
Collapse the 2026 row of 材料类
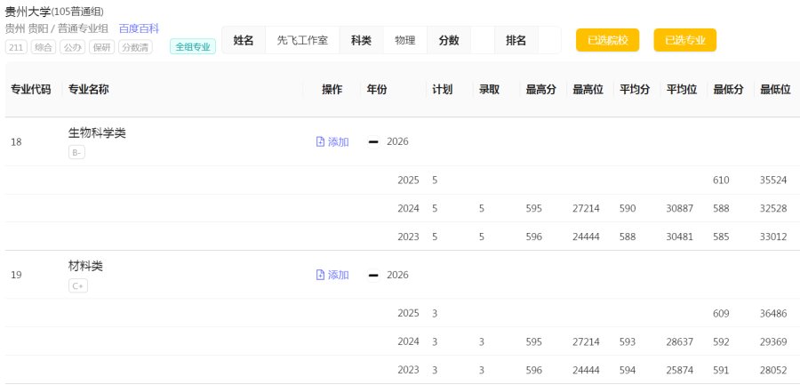pyautogui.click(x=373, y=276)
